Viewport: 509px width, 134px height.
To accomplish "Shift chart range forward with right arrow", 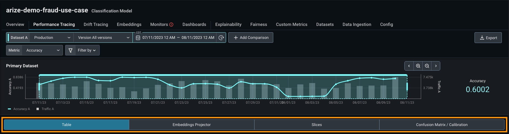I will tap(436, 66).
